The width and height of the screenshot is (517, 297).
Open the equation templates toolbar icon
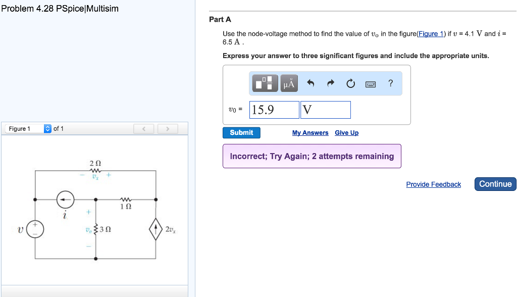(264, 83)
